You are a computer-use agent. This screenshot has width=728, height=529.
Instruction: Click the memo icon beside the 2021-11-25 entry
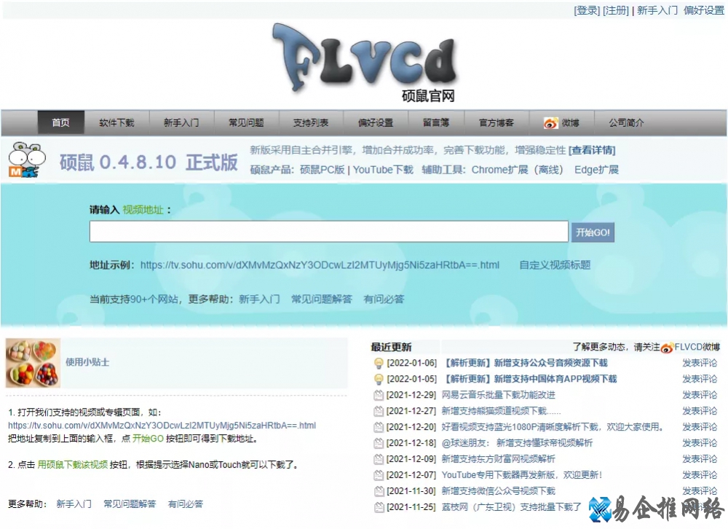tap(380, 506)
